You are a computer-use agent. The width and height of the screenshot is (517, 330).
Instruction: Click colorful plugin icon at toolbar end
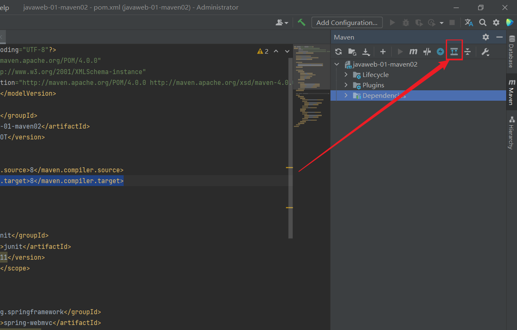pyautogui.click(x=510, y=22)
